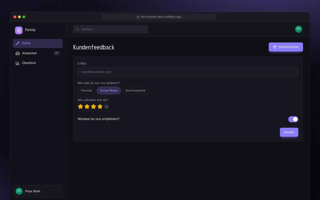
Task: Click the Formly clipboard logo icon
Action: point(19,30)
